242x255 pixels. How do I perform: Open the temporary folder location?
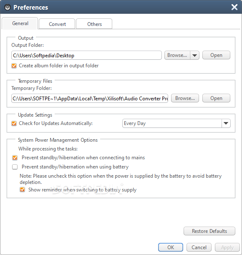[216, 98]
